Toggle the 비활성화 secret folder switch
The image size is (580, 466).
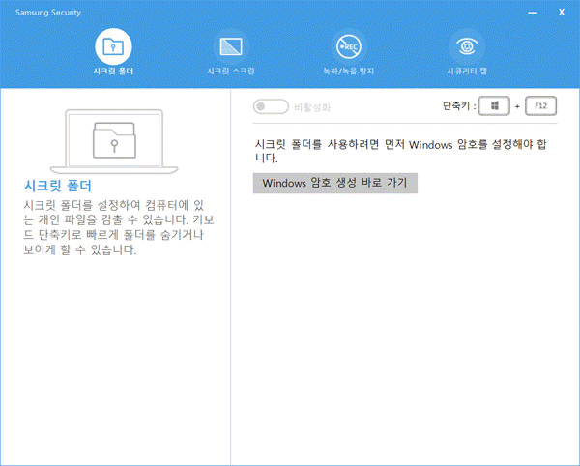(271, 107)
